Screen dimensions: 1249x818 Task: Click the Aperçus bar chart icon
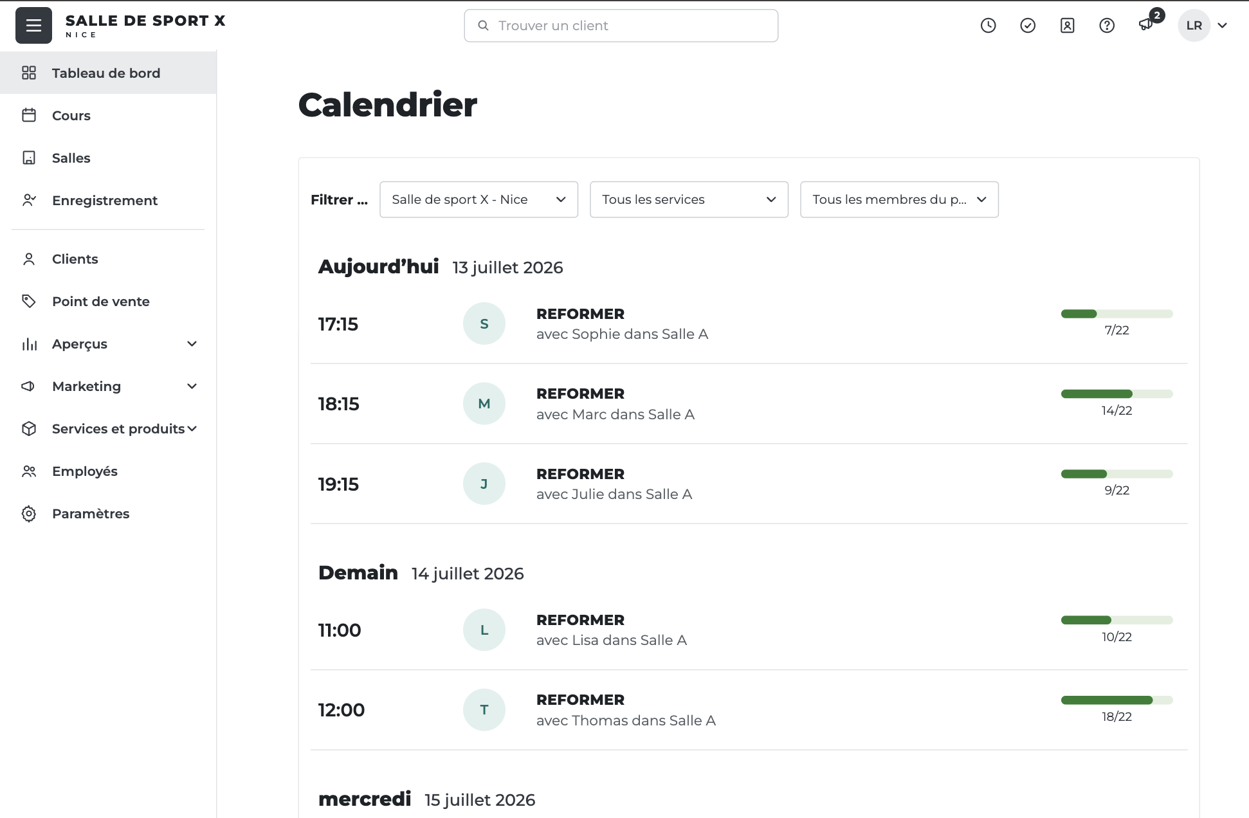[29, 344]
